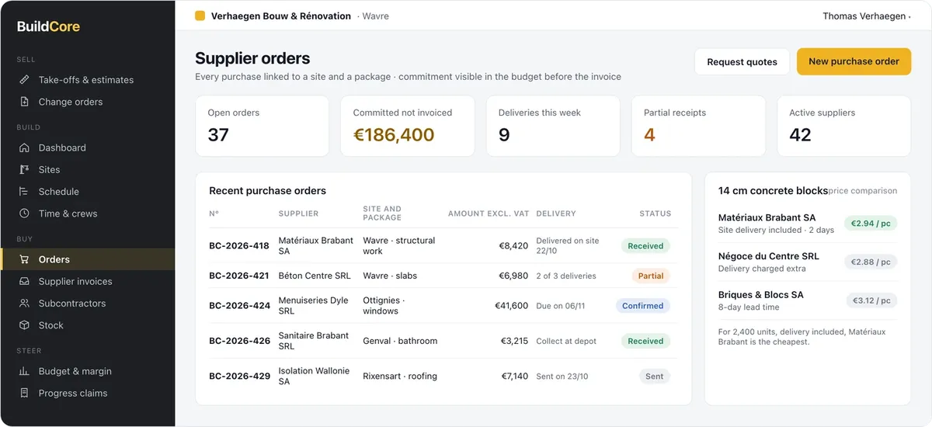Screen dimensions: 932x427
Task: Click the Rixensart · roofing cell
Action: tap(400, 376)
